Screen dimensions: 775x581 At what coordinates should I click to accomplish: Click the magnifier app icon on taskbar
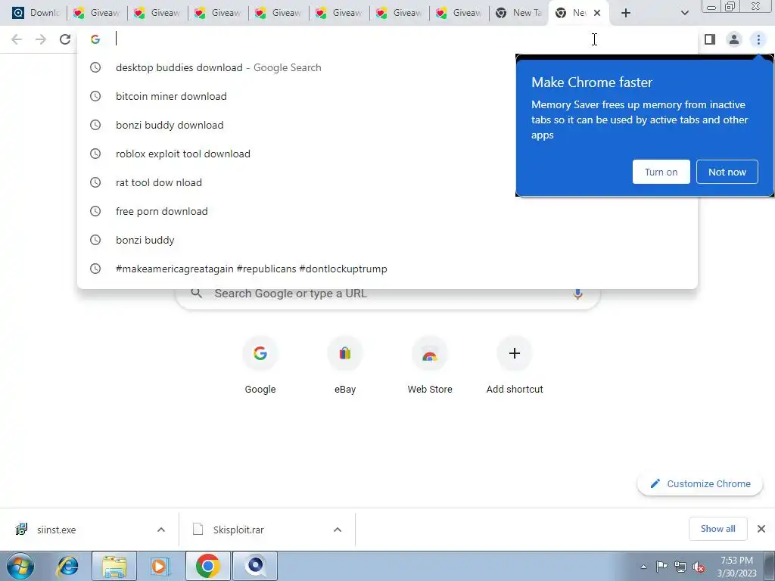255,566
